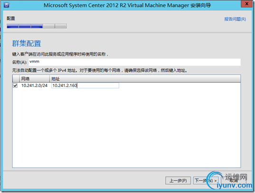Screen dimensions: 255x193
Task: Open the 报告问题(R) link
Action: point(235,19)
